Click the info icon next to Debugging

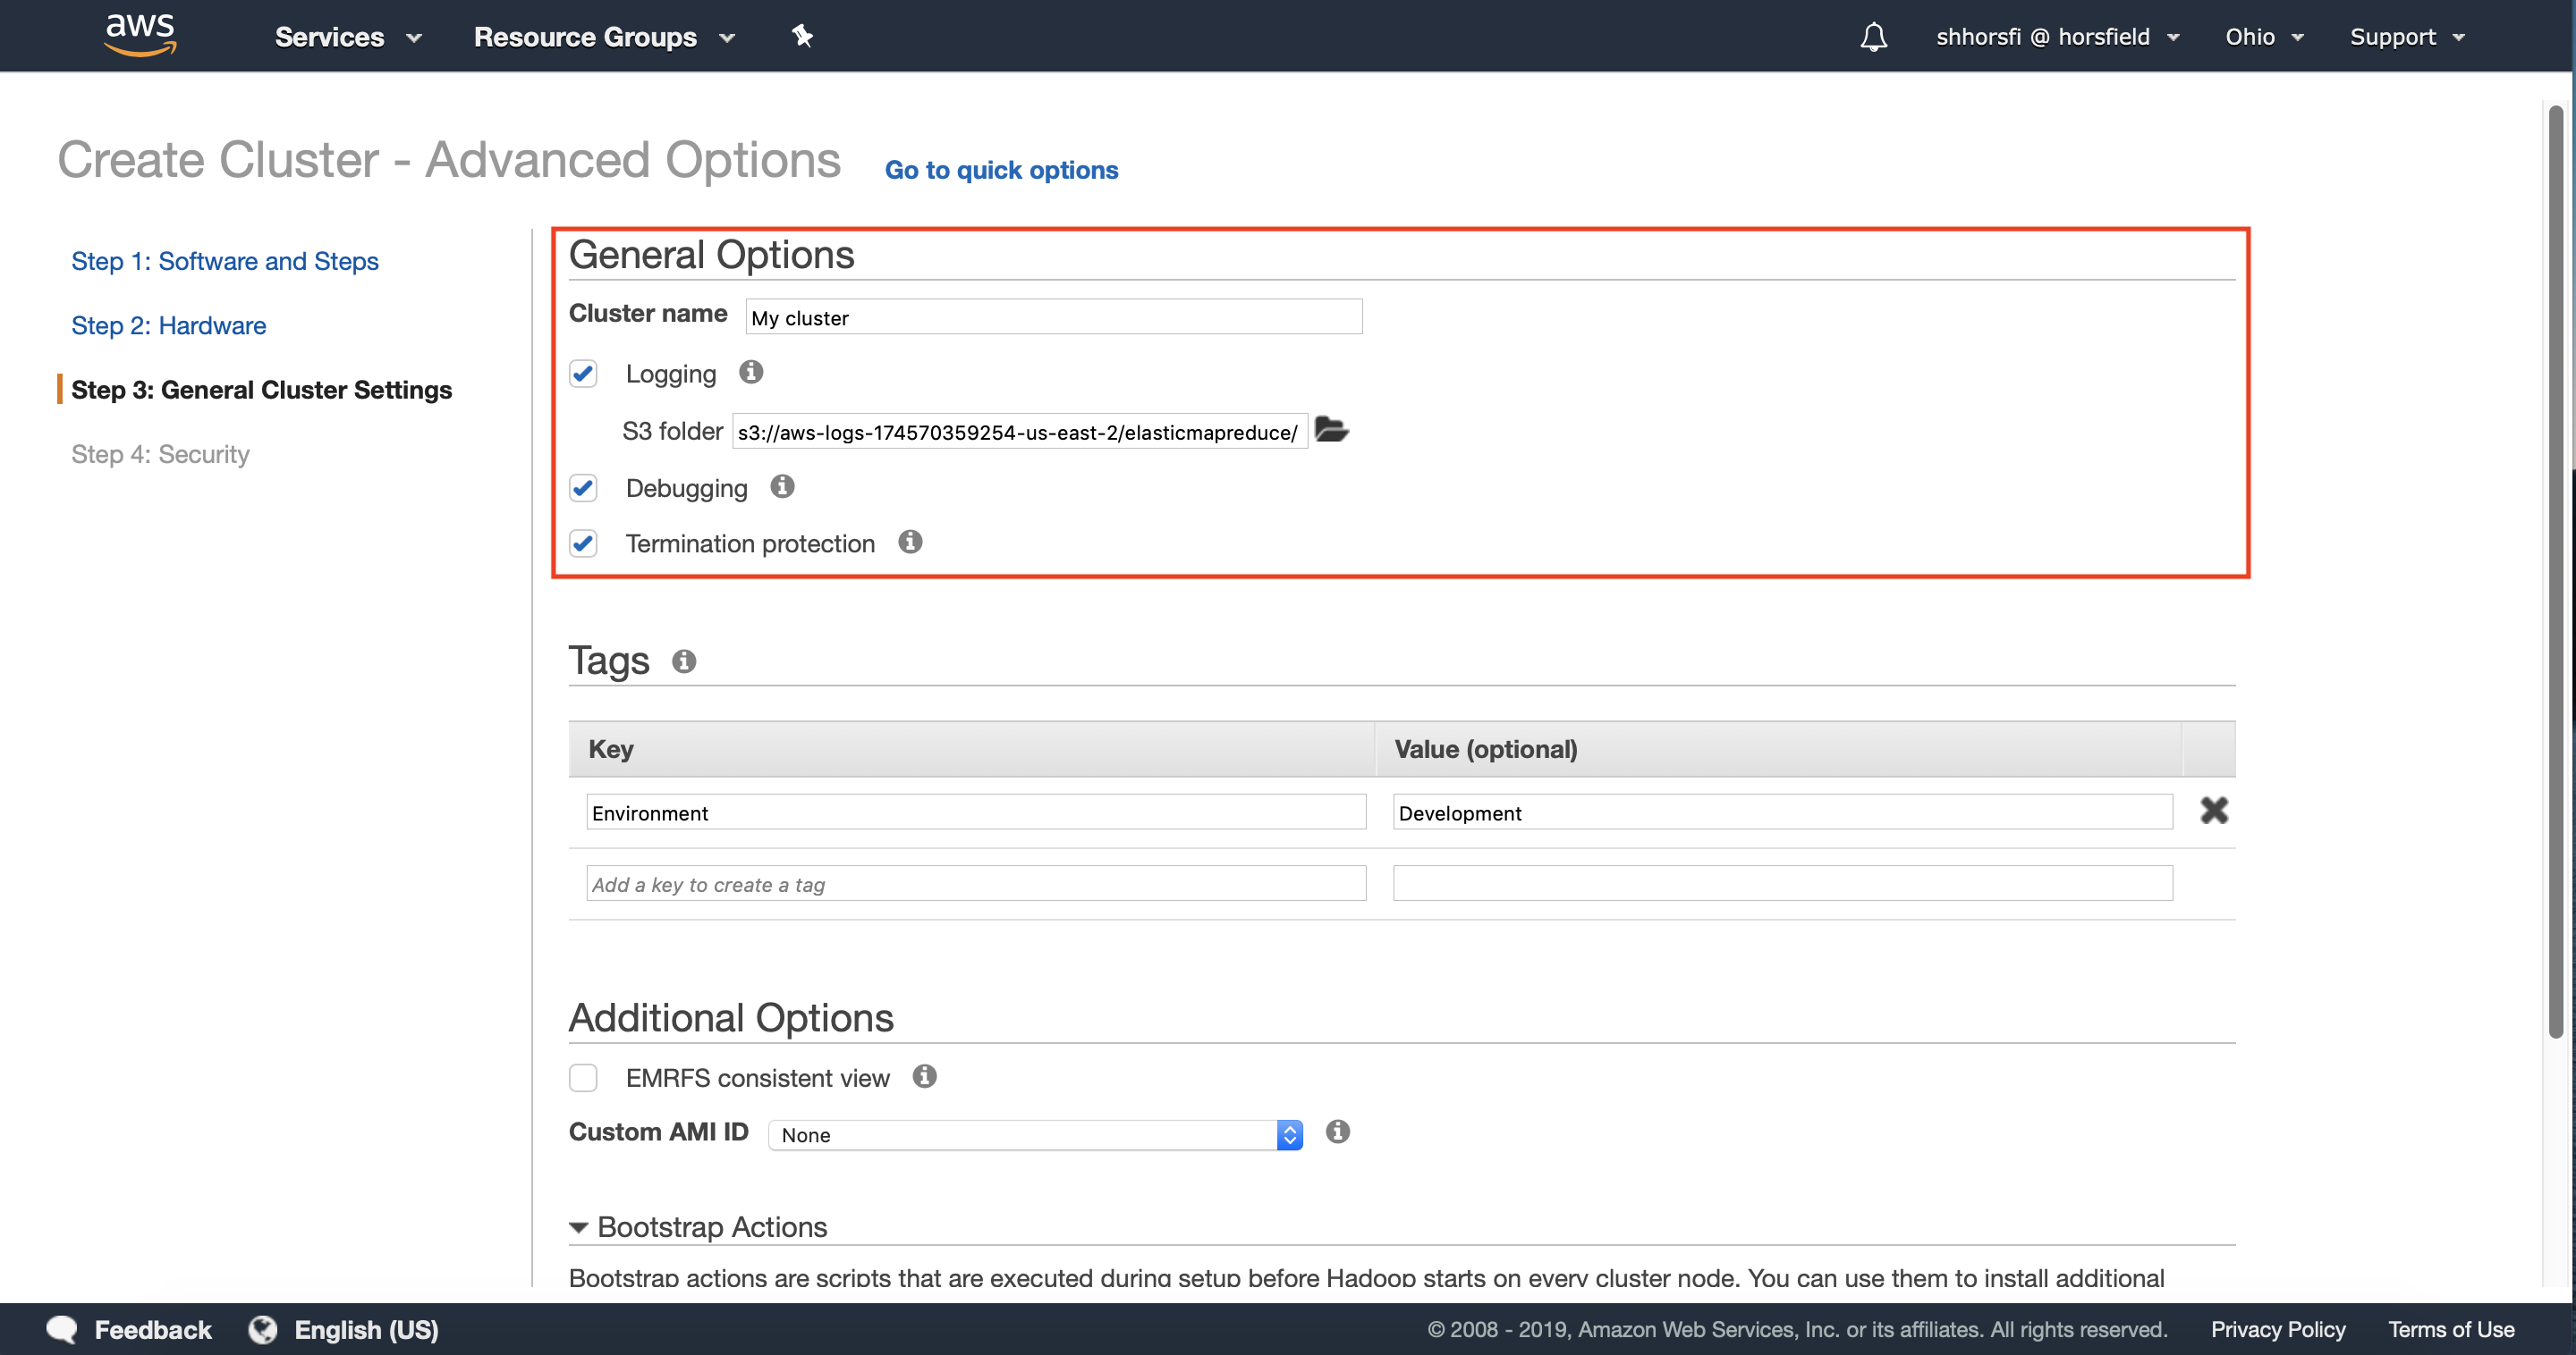782,487
